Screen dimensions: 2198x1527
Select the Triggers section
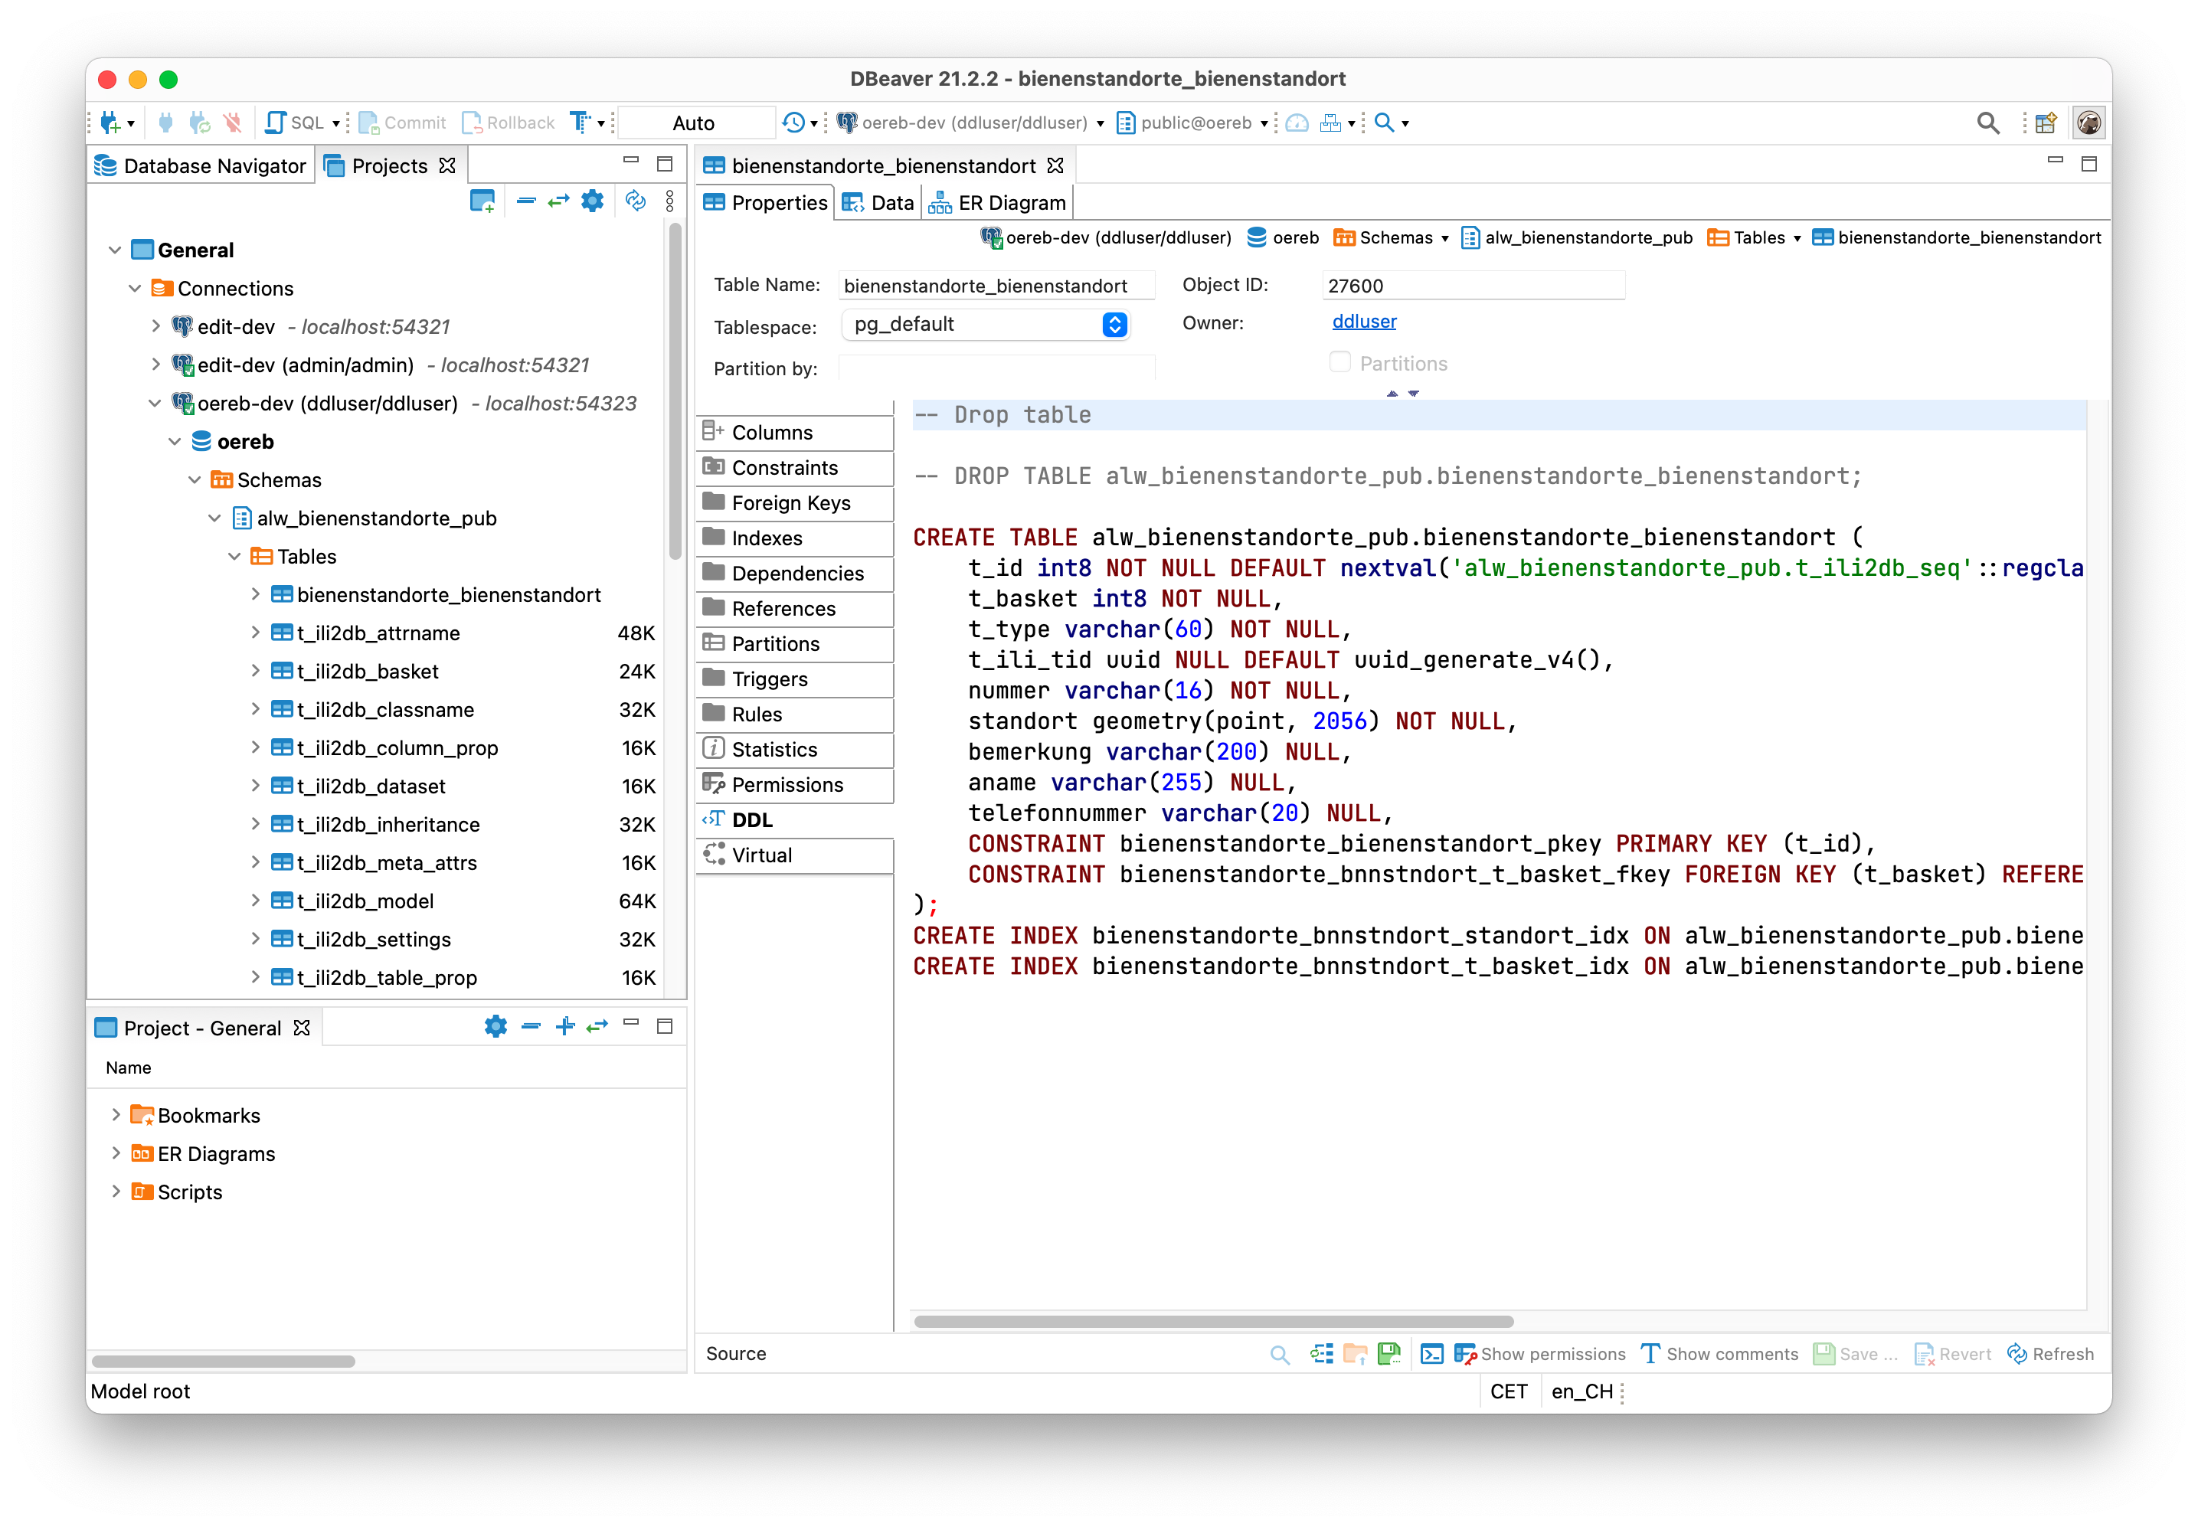point(795,679)
